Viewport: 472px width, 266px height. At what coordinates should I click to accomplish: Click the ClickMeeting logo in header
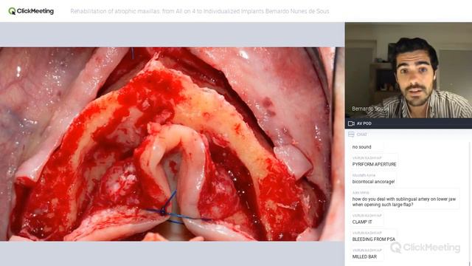point(31,11)
